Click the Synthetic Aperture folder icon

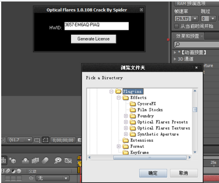tap(133, 134)
